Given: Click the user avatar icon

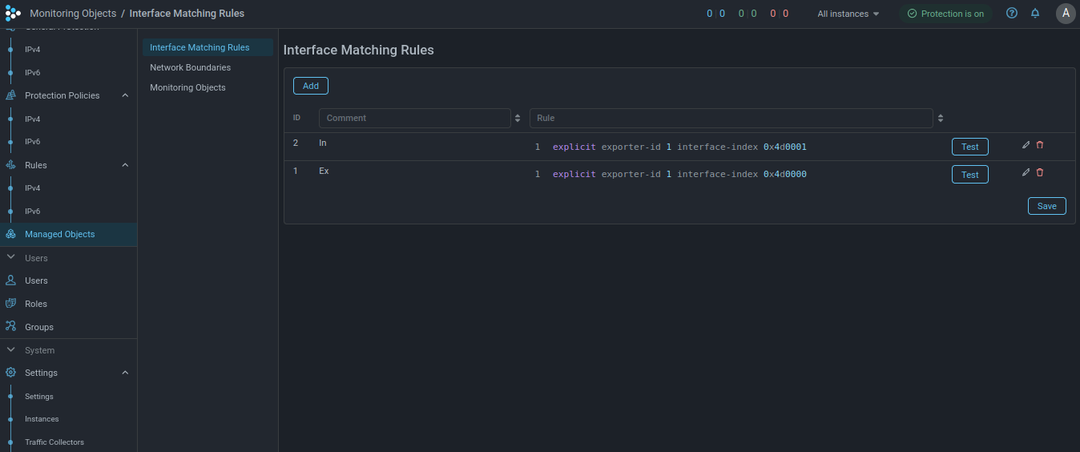Looking at the screenshot, I should coord(1066,14).
